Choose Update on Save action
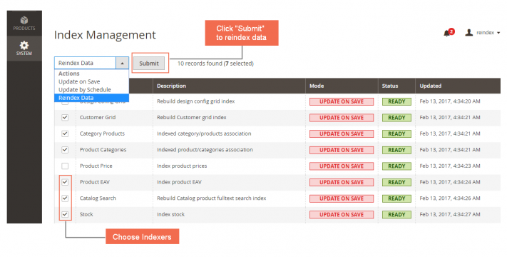The image size is (507, 257). (79, 81)
